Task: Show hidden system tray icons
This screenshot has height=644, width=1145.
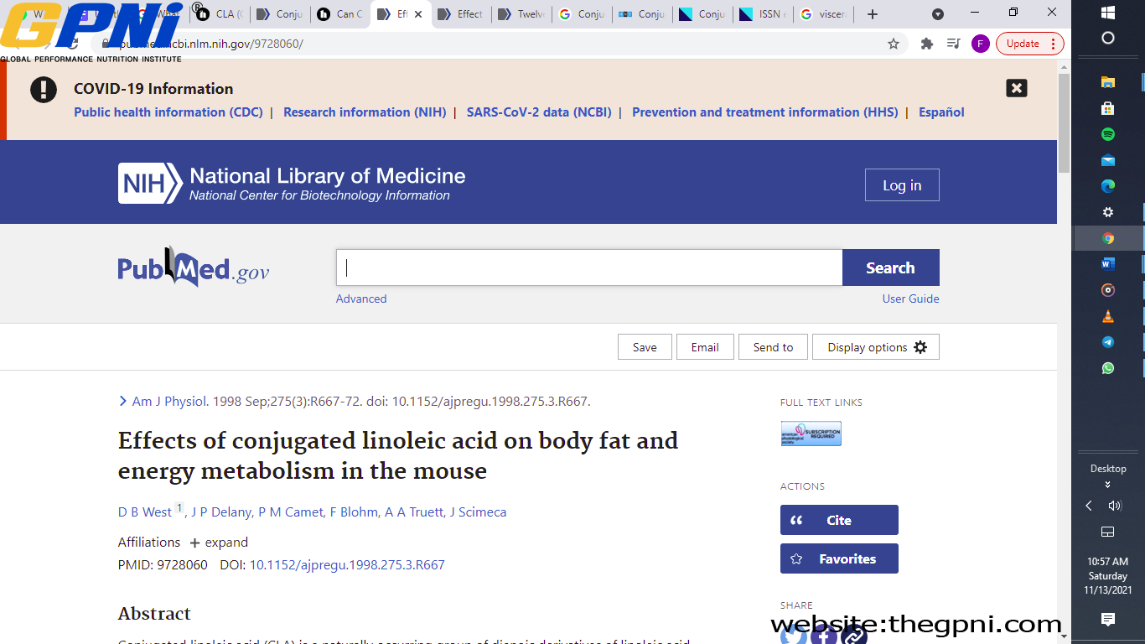Action: tap(1089, 506)
